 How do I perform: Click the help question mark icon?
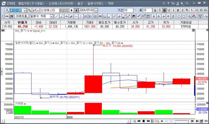pyautogui.click(x=168, y=3)
